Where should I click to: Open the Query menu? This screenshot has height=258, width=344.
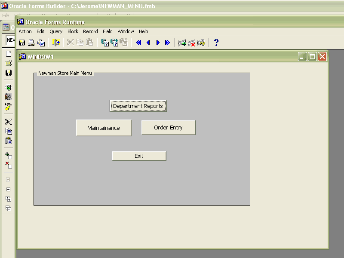click(x=56, y=31)
